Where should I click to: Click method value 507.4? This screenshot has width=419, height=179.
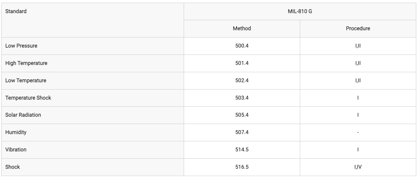242,132
